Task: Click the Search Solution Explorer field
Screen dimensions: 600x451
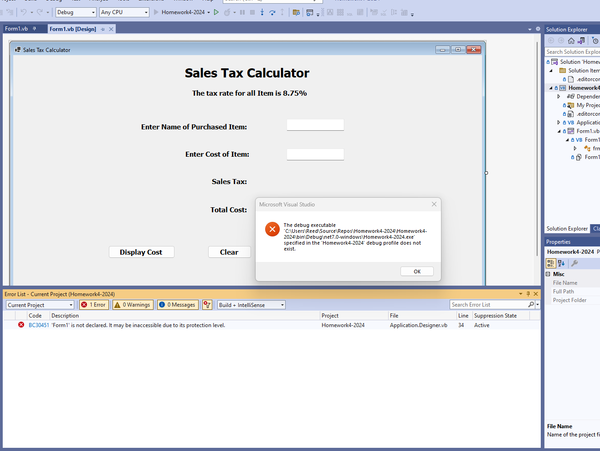Action: point(573,52)
